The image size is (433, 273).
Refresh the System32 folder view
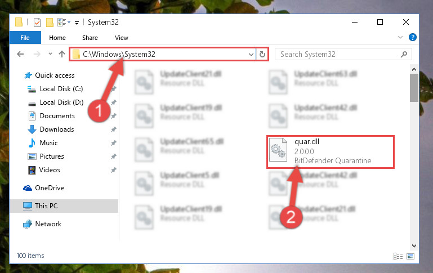pos(262,54)
